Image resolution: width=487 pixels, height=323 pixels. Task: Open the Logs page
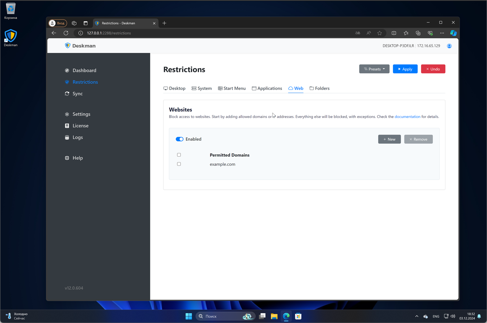[74, 137]
